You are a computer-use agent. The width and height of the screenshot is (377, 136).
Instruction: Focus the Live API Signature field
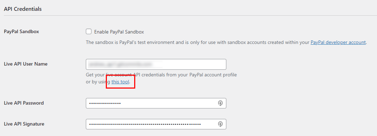pos(156,124)
